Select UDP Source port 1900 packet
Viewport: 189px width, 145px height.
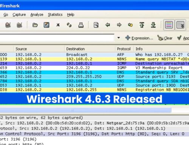point(94,85)
